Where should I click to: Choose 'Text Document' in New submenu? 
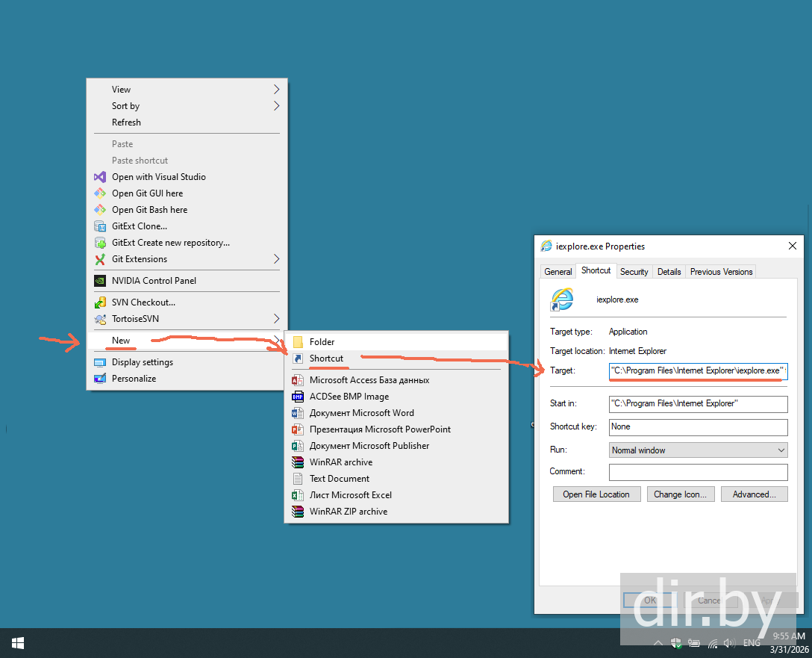coord(397,479)
